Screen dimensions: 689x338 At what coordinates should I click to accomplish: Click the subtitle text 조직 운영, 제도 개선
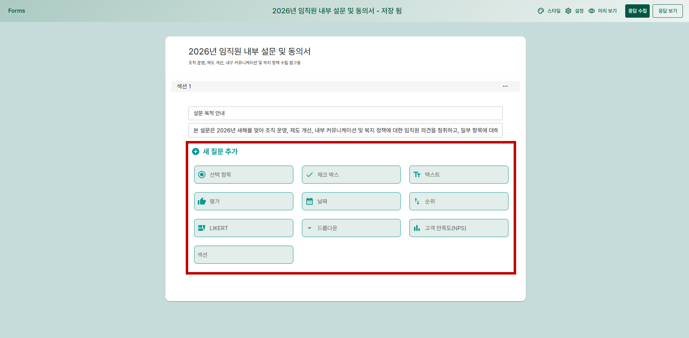click(245, 63)
